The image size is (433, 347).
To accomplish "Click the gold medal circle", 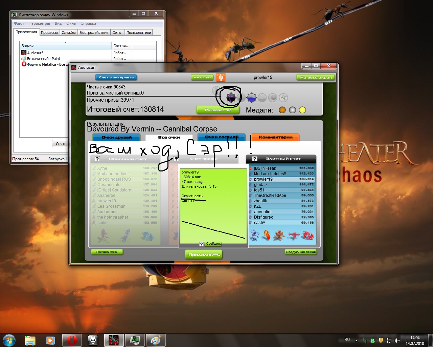I will [x=302, y=110].
